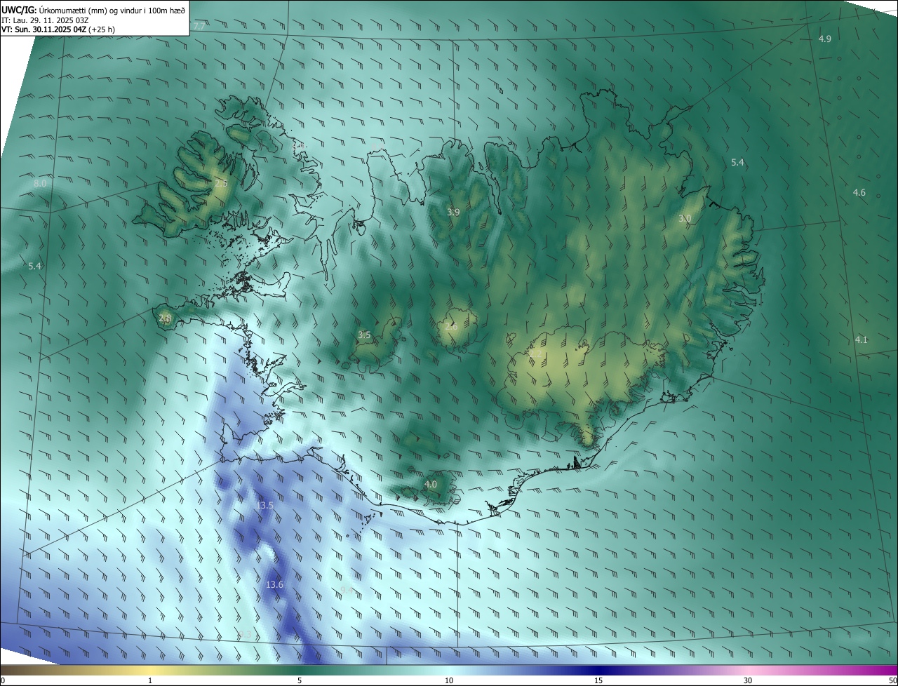Click the 4.6 value label
The image size is (898, 686).
pos(859,192)
